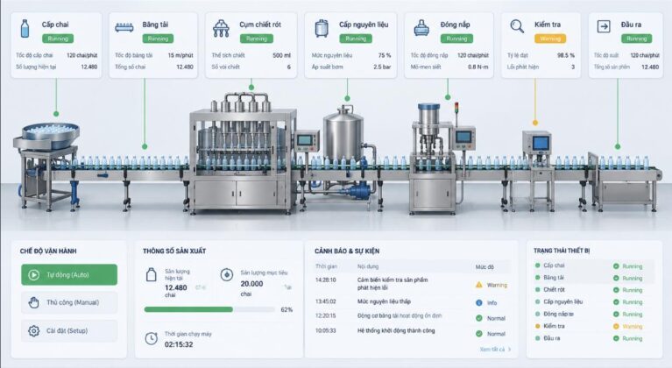672x368 pixels.
Task: Click the filling machine in the line image
Action: [243, 154]
